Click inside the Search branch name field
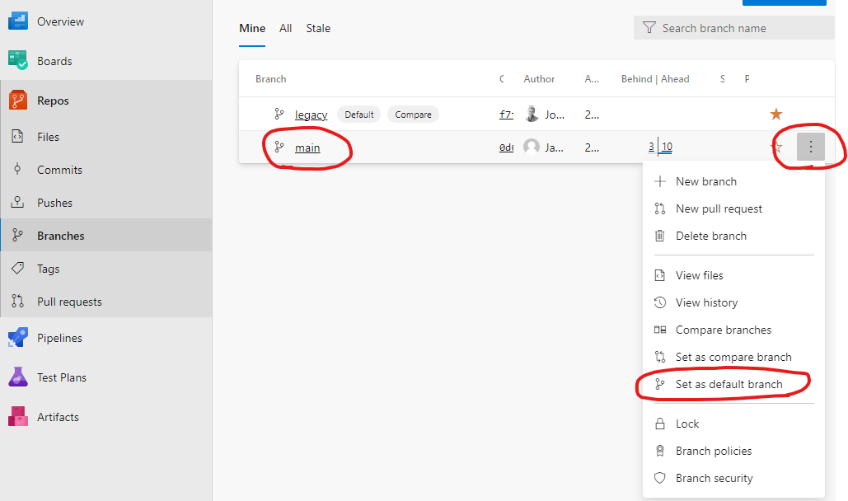This screenshot has height=501, width=848. 725,27
